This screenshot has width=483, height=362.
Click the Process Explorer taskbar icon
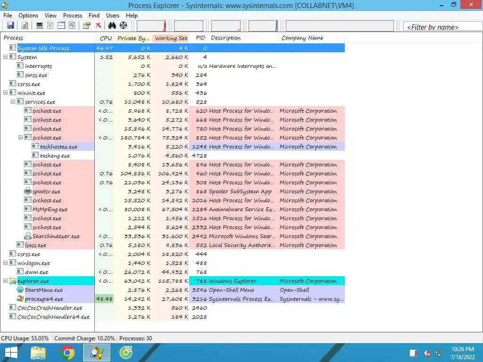96,353
